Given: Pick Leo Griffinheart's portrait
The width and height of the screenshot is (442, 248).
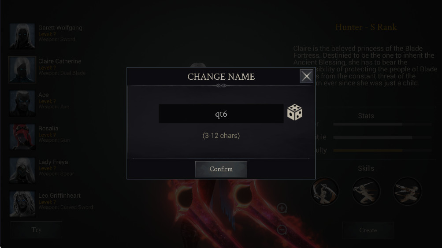Looking at the screenshot, I should click(22, 204).
